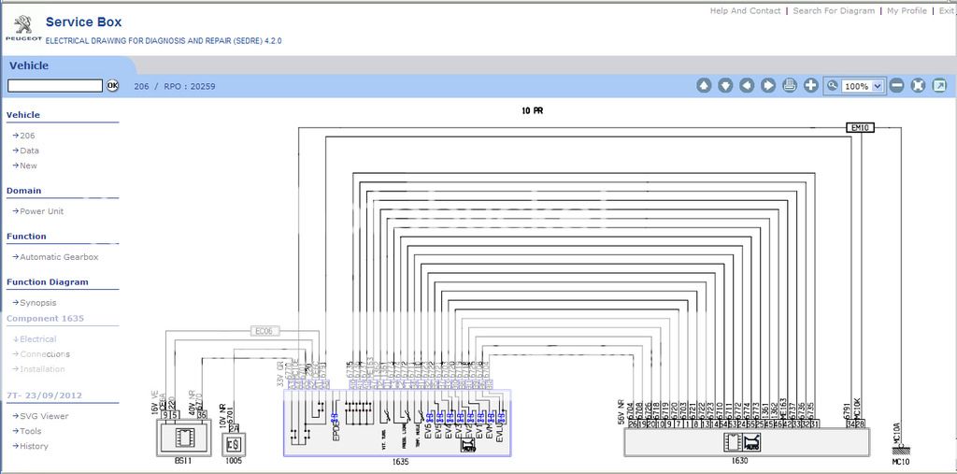This screenshot has width=957, height=474.
Task: Print the electrical diagram
Action: pyautogui.click(x=790, y=85)
